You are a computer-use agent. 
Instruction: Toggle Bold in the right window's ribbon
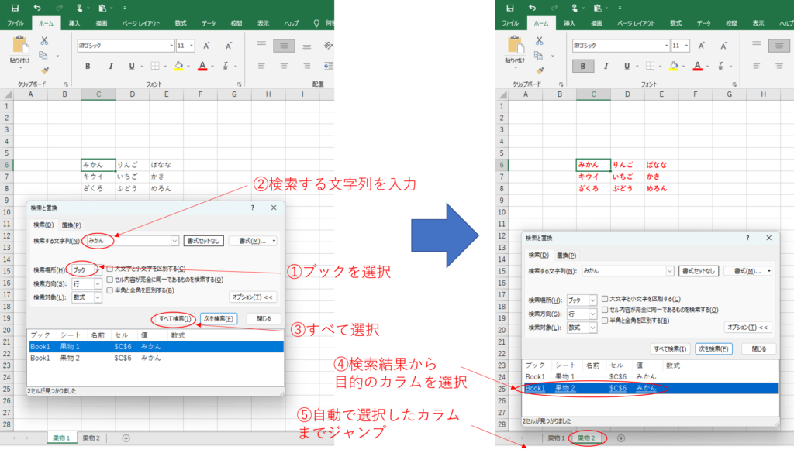pos(583,66)
